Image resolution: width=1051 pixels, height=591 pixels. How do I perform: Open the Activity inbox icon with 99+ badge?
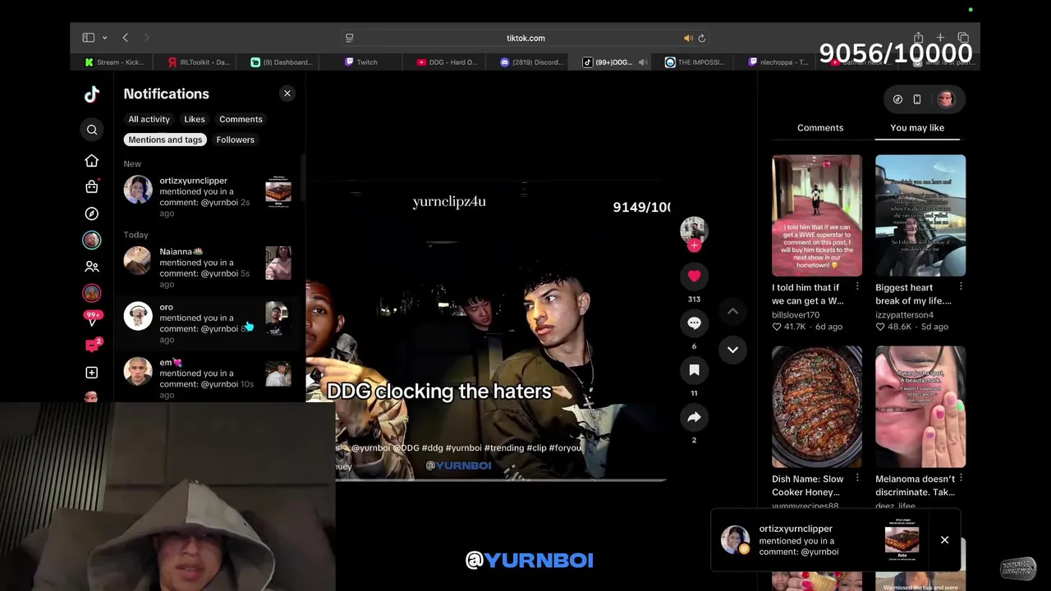point(92,318)
